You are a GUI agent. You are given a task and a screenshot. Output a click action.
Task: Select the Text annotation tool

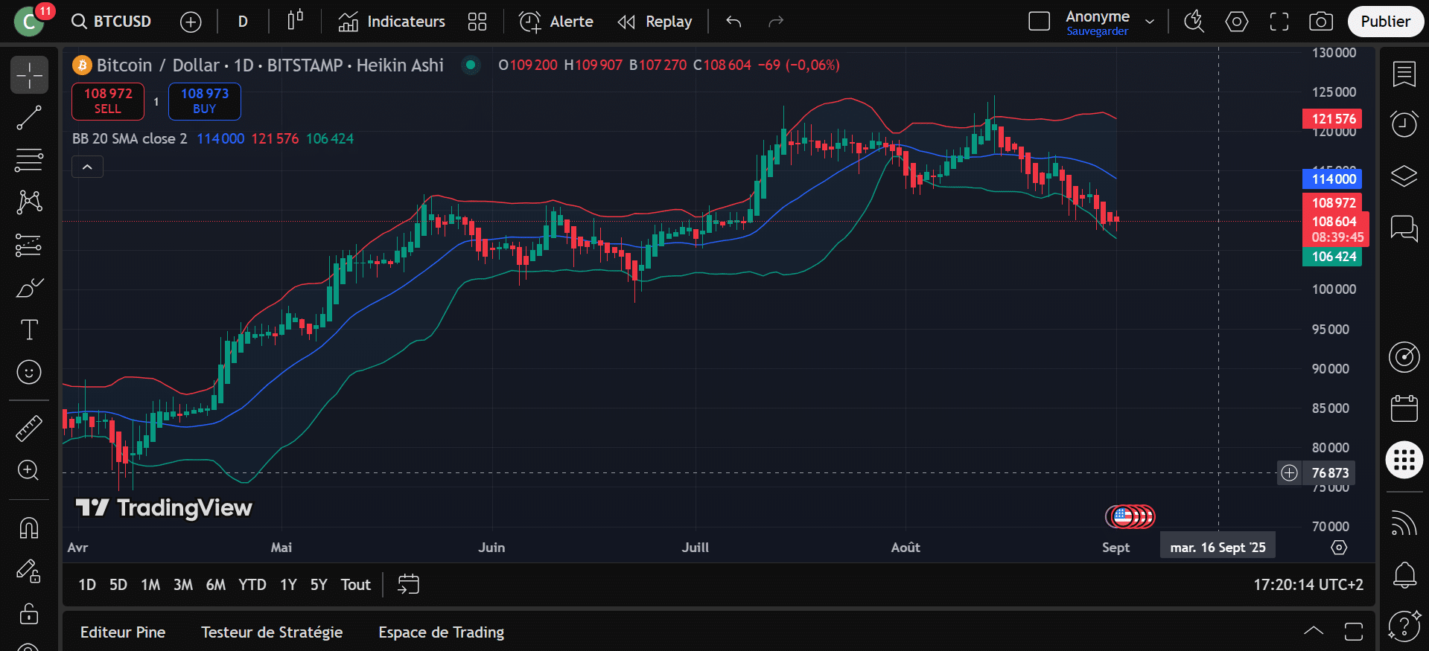(x=29, y=330)
